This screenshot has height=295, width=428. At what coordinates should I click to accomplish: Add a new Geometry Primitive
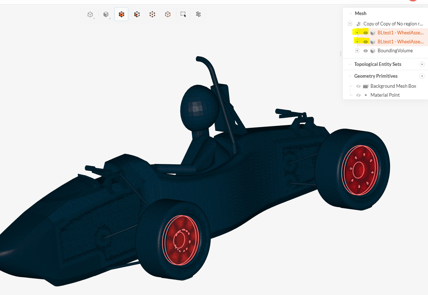pyautogui.click(x=422, y=76)
